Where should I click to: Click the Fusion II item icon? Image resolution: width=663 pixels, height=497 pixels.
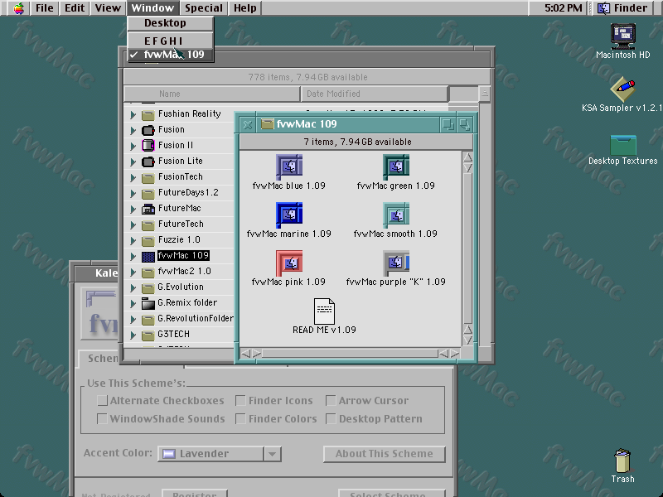(148, 146)
